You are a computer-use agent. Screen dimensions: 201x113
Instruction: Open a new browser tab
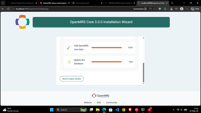click(x=172, y=3)
